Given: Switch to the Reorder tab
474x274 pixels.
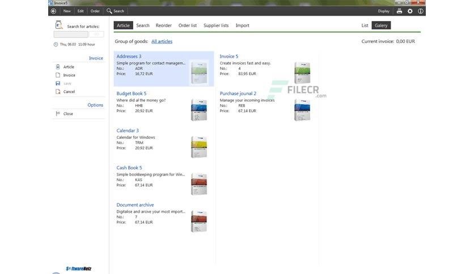Looking at the screenshot, I should coord(163,25).
